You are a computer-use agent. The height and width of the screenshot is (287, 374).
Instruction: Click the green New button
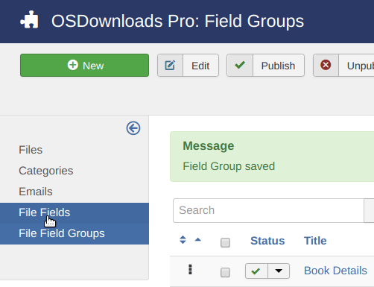84,66
